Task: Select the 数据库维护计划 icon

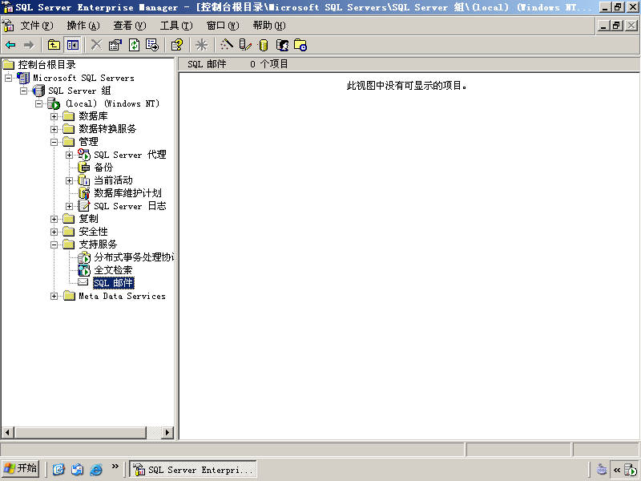Action: 84,193
